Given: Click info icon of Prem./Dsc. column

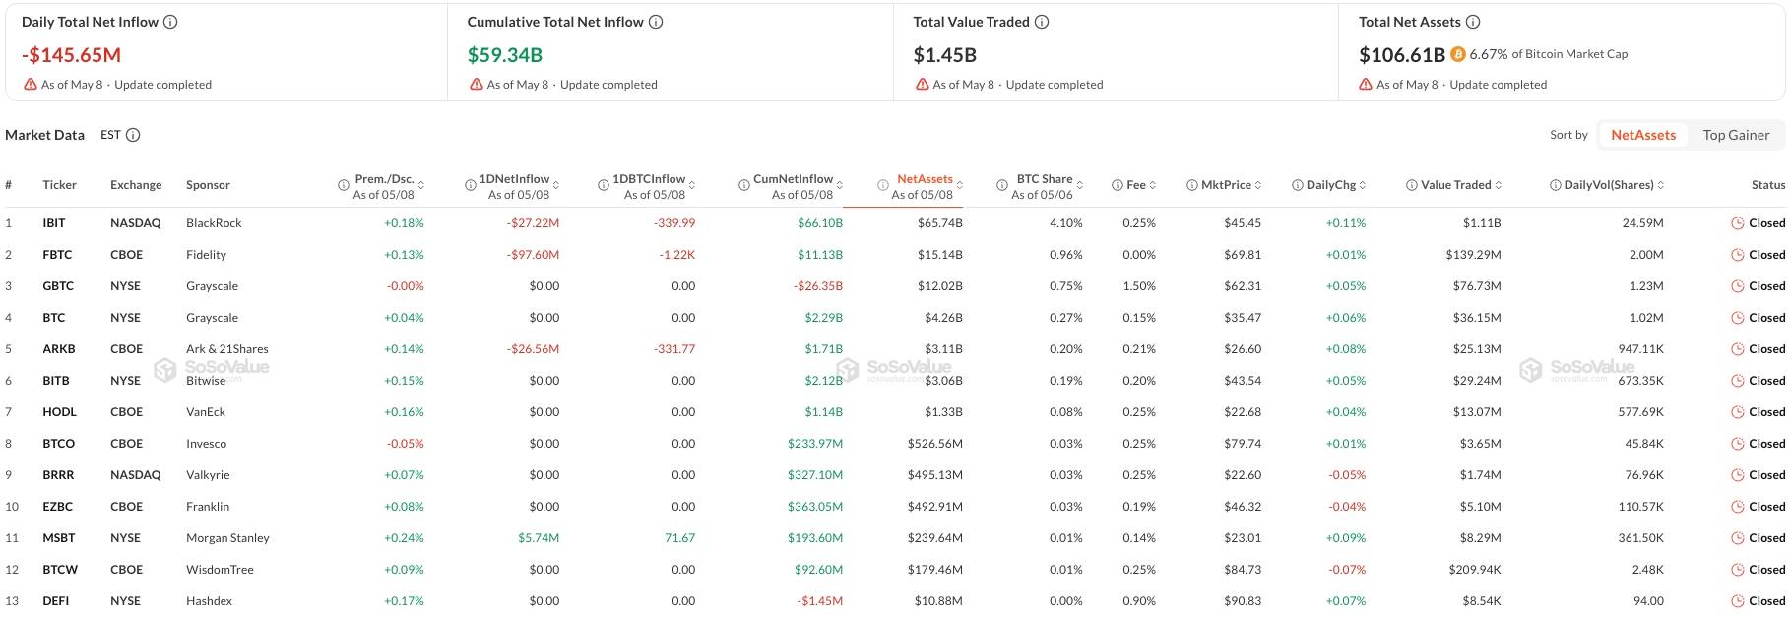Looking at the screenshot, I should pos(344,185).
